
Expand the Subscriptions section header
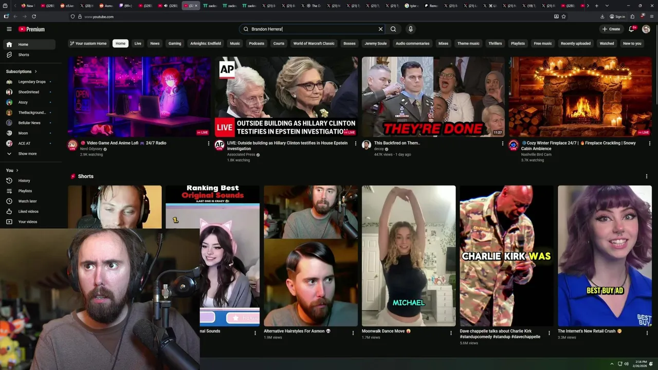pyautogui.click(x=22, y=71)
